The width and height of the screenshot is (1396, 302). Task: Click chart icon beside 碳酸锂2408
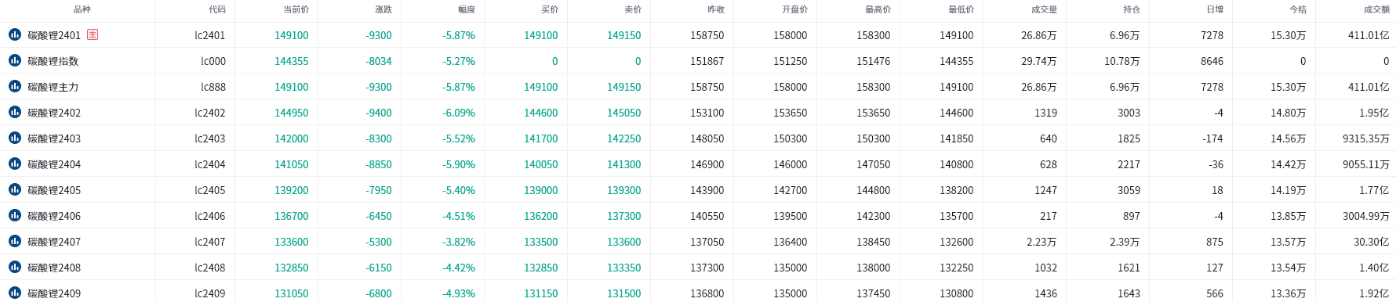14,267
